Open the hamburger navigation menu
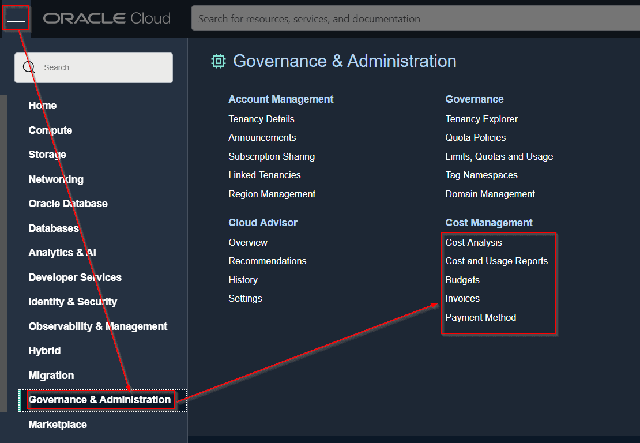 tap(16, 18)
